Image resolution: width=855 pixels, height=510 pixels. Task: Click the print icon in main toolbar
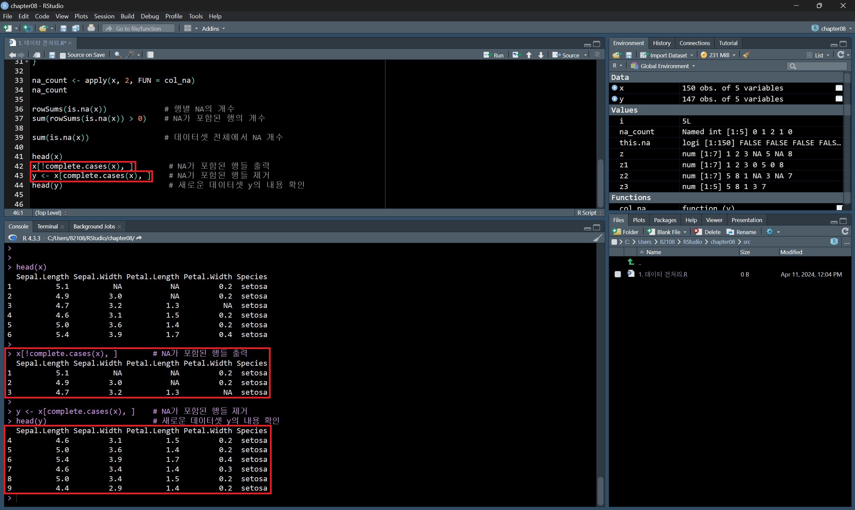(91, 28)
